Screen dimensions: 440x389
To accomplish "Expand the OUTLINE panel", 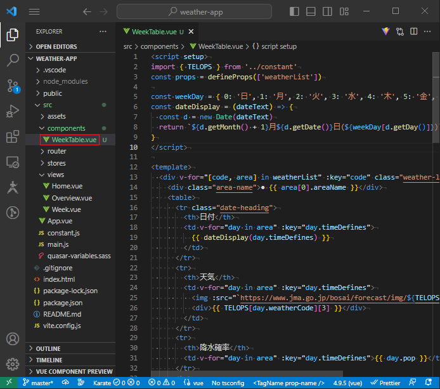I will click(x=70, y=348).
